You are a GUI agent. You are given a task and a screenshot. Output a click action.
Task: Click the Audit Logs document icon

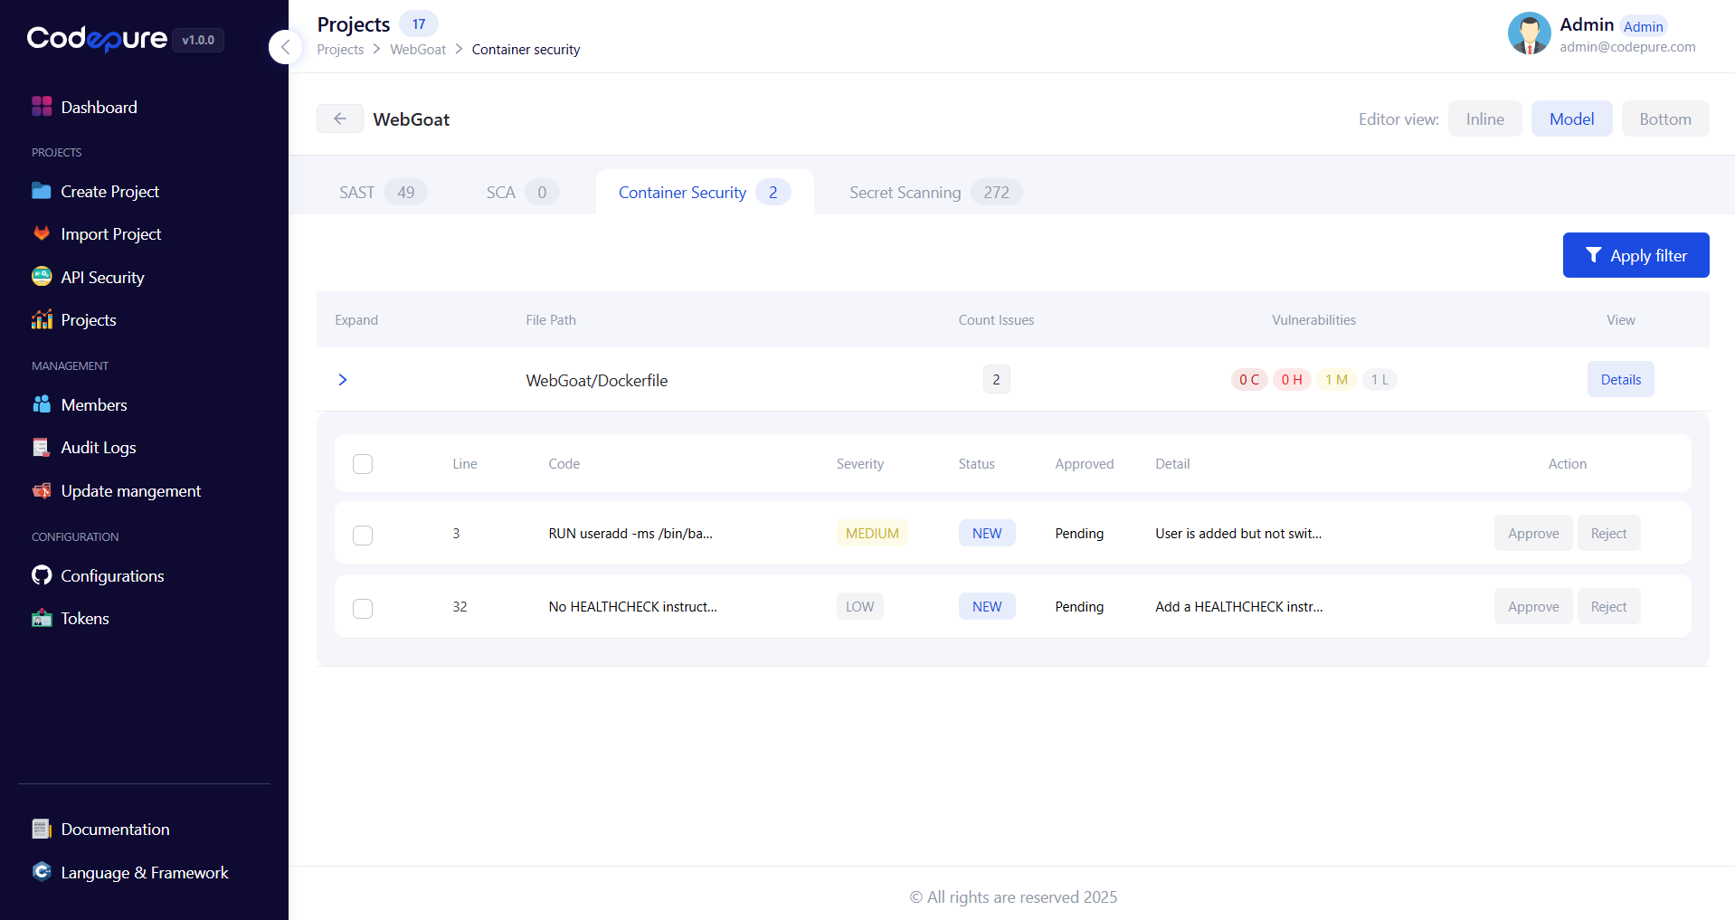[x=42, y=447]
